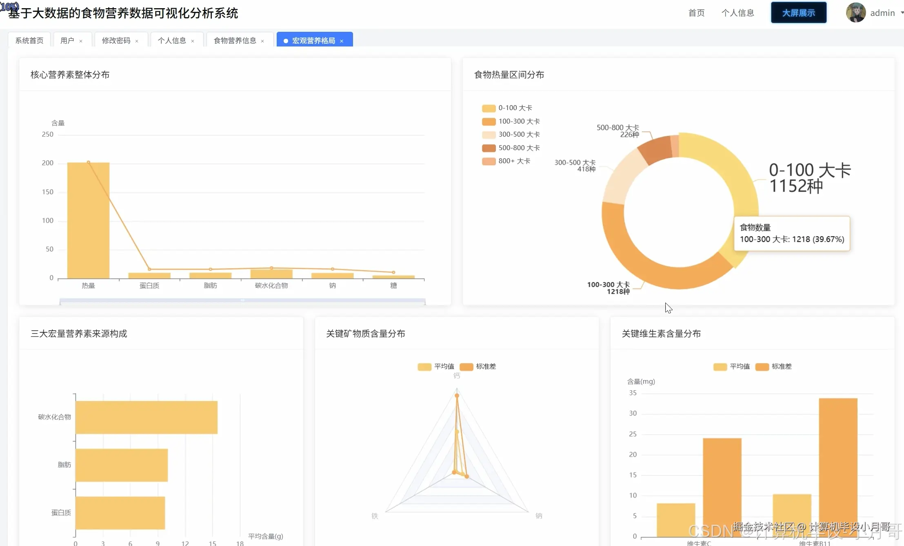
Task: Switch to the 食物营养信息 tab
Action: tap(235, 40)
